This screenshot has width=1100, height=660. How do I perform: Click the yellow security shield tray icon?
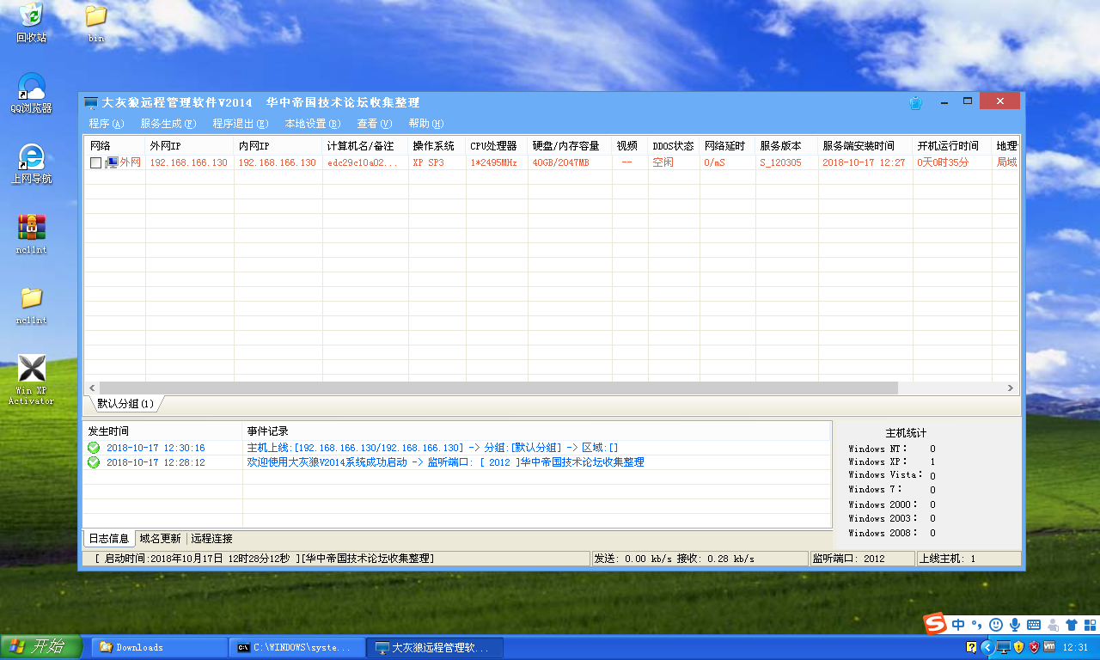[x=1018, y=647]
